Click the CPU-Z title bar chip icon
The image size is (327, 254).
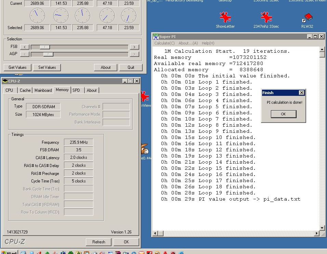[5, 81]
